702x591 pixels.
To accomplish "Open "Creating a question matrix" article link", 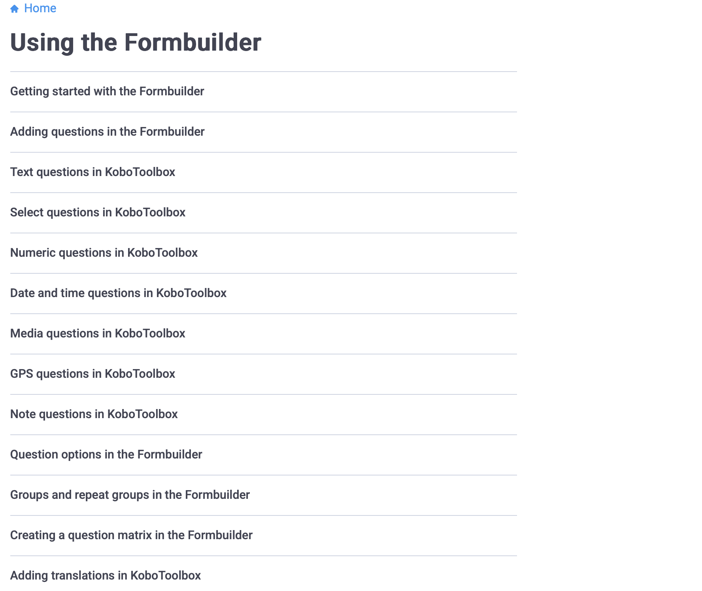I will click(x=131, y=535).
